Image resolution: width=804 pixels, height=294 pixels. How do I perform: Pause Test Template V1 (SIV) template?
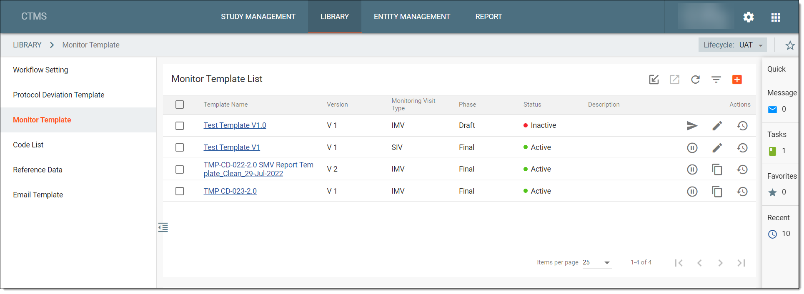[692, 148]
